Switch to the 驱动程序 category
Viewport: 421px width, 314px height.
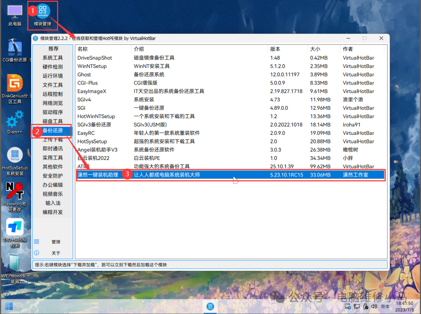click(53, 112)
